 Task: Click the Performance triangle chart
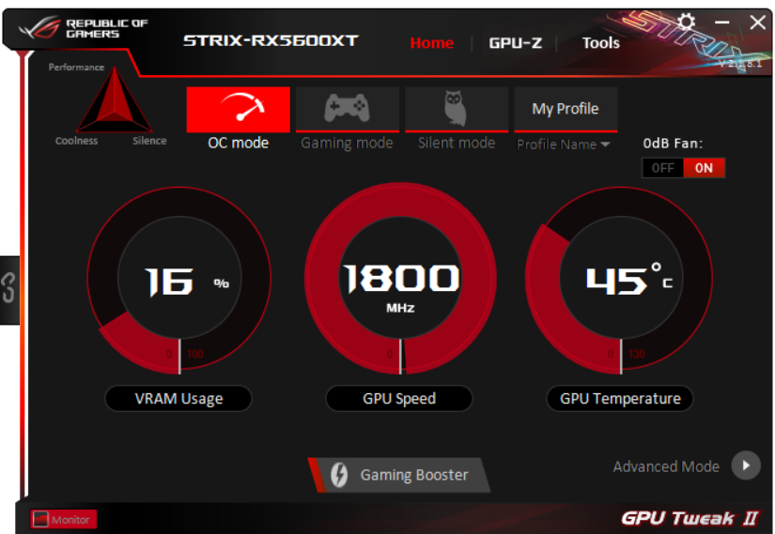tap(115, 100)
